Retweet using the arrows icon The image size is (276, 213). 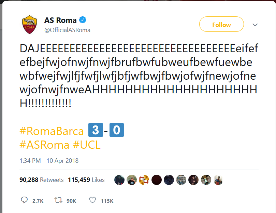[x=59, y=200]
